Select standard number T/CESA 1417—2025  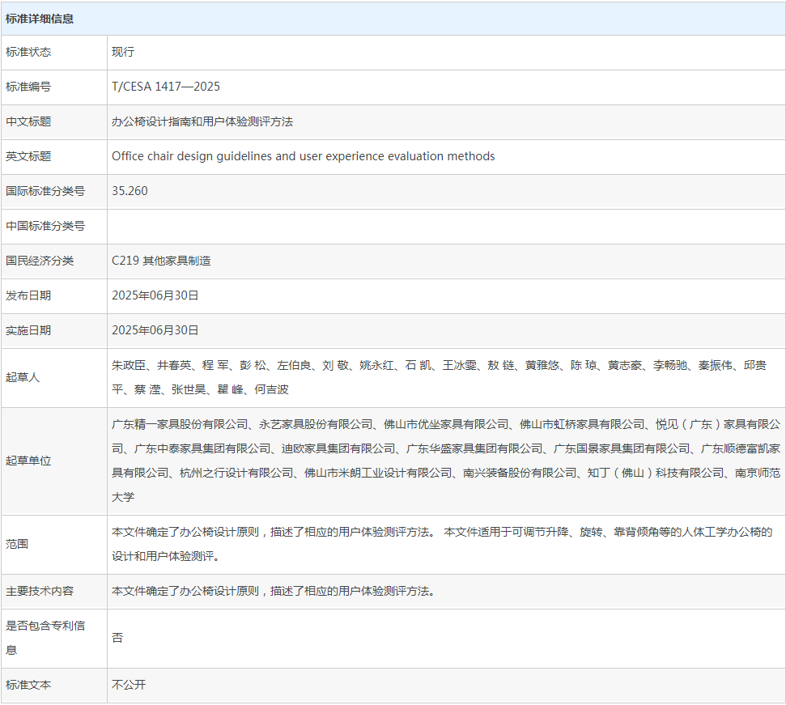pyautogui.click(x=166, y=87)
